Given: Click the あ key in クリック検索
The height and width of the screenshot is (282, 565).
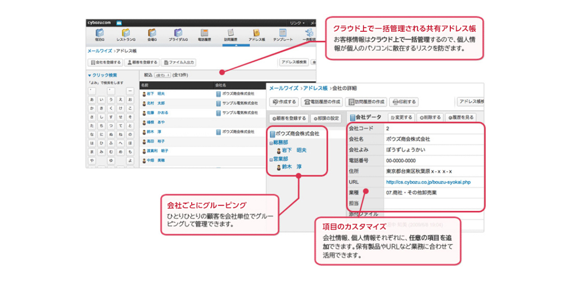Looking at the screenshot, I should coord(92,100).
